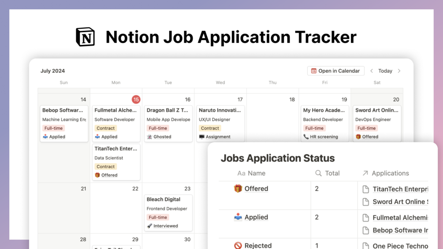Open Offered row in status table
443x249 pixels.
tap(323, 195)
